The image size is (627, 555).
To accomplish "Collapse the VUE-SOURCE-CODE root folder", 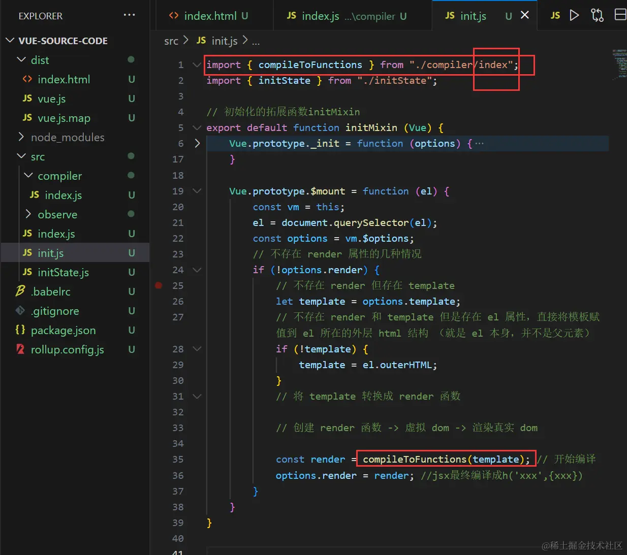I will pyautogui.click(x=10, y=40).
